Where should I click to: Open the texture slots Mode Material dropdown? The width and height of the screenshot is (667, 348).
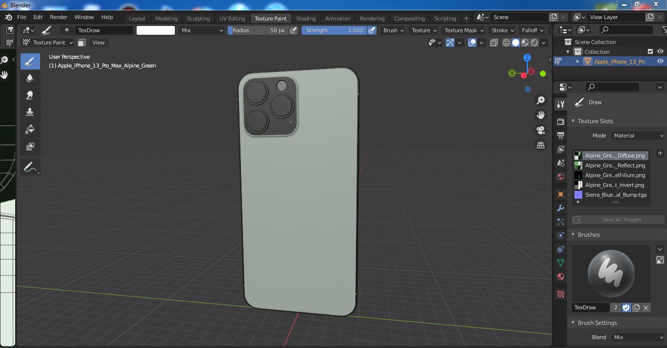[638, 136]
